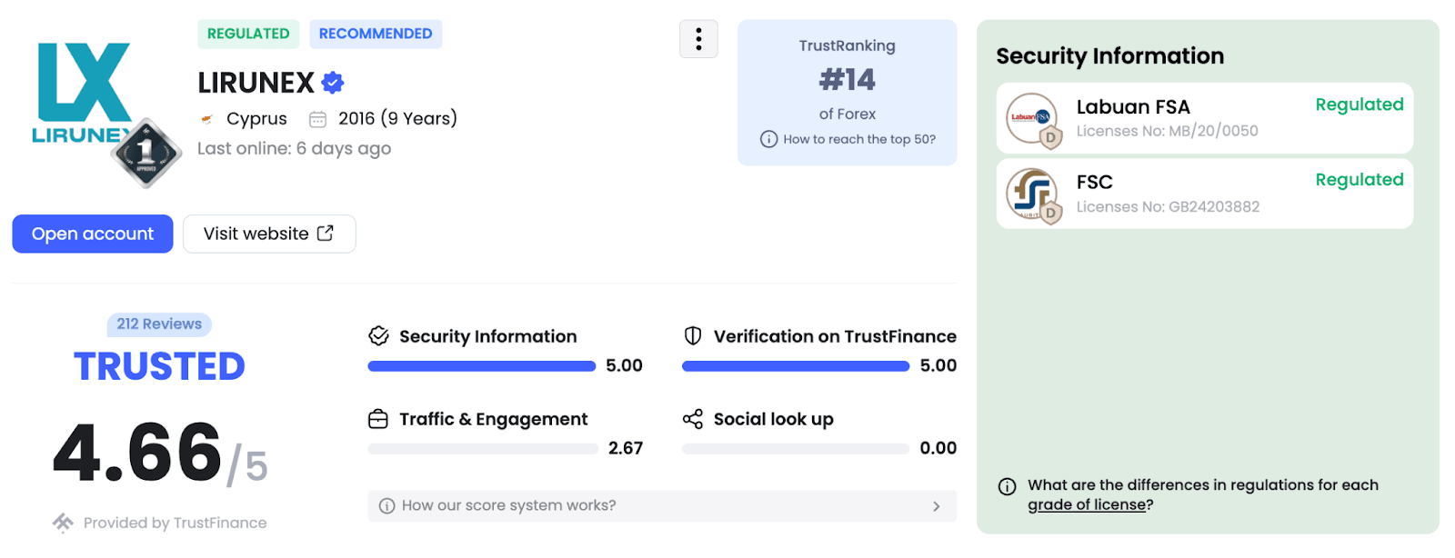The height and width of the screenshot is (558, 1455).
Task: Click the blue verified badge beside LIRUNEX
Action: click(333, 83)
